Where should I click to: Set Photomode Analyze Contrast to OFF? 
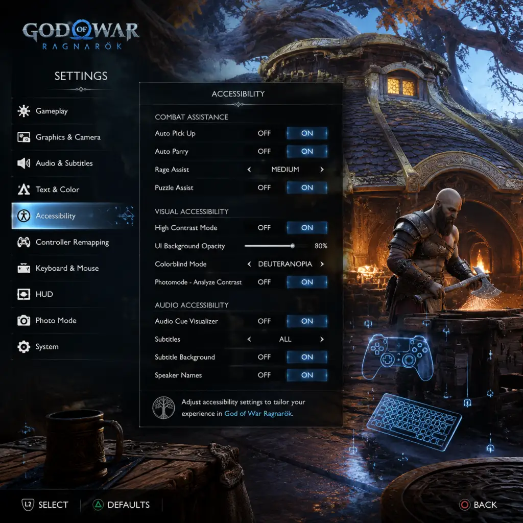264,282
